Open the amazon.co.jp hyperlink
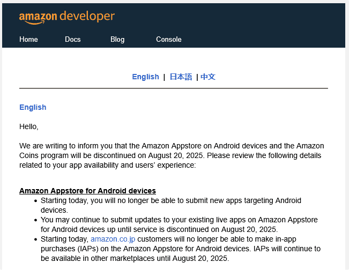Image resolution: width=349 pixels, height=270 pixels. pyautogui.click(x=113, y=239)
